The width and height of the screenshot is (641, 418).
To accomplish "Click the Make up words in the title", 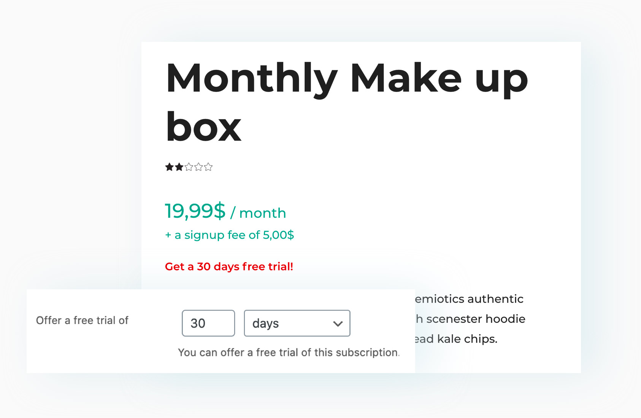I will pos(439,80).
